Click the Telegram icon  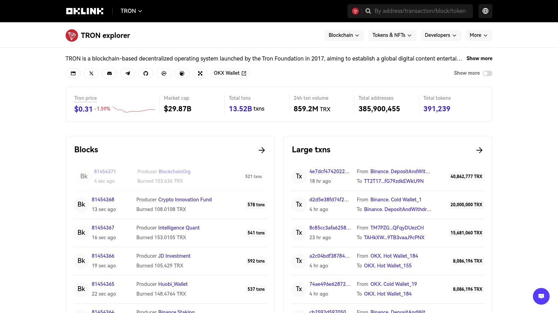128,73
